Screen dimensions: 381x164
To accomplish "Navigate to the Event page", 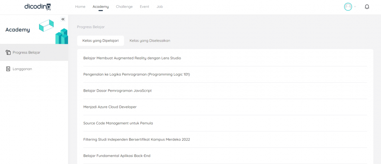I will (144, 7).
